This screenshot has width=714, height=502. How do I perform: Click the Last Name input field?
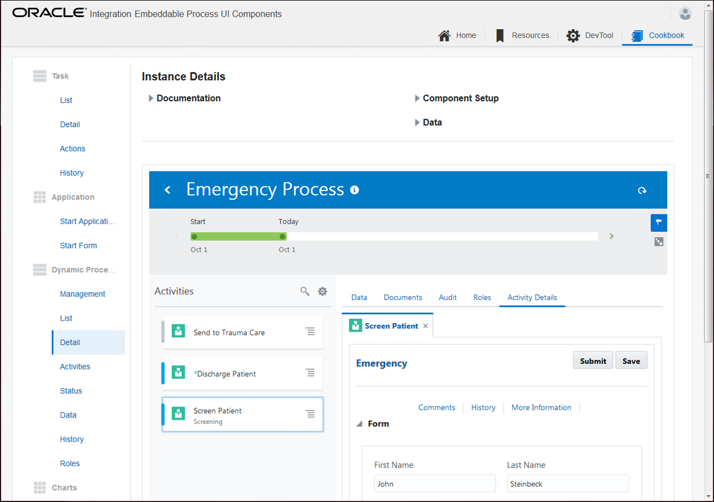(x=568, y=484)
